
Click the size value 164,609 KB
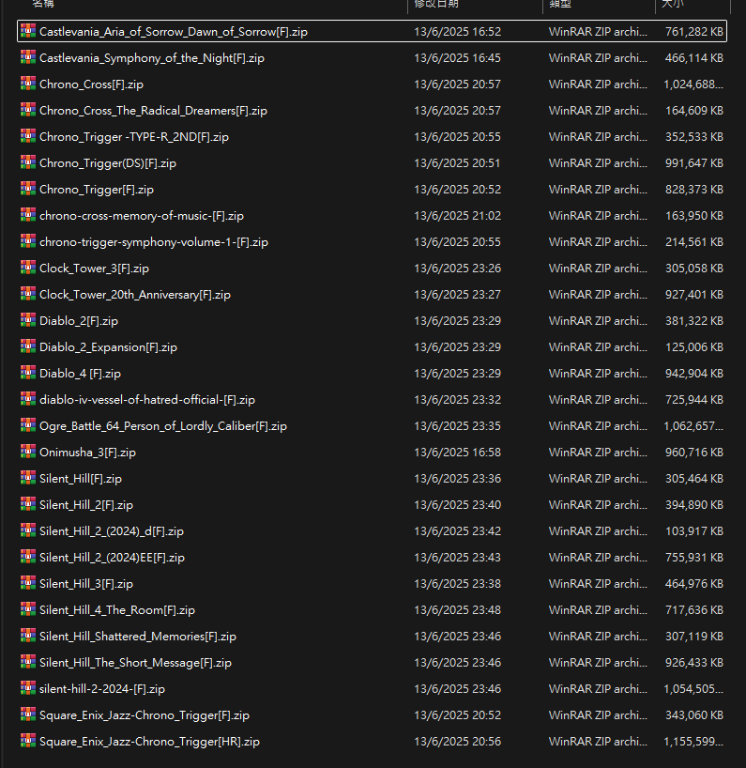tap(694, 111)
